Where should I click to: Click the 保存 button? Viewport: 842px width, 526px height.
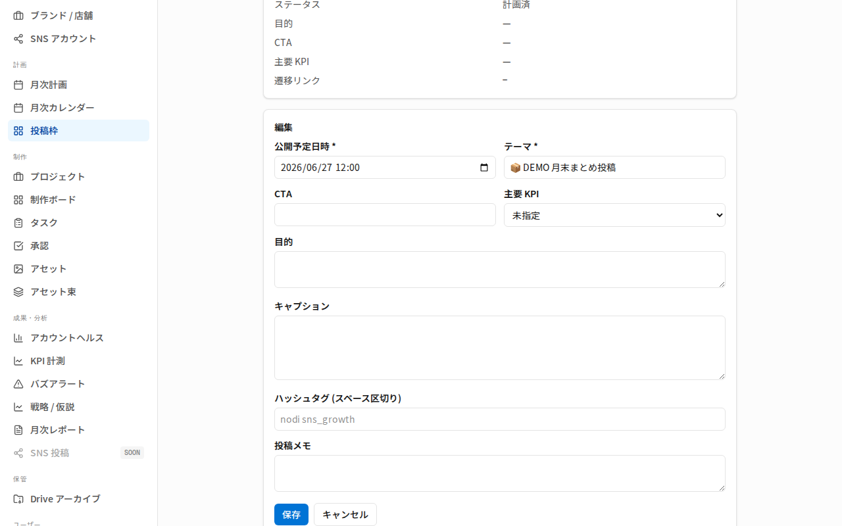point(291,515)
